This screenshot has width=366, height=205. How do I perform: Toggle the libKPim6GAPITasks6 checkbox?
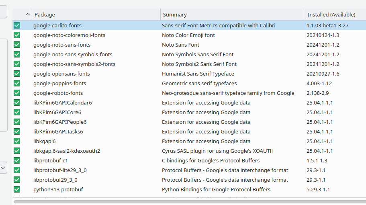click(17, 131)
